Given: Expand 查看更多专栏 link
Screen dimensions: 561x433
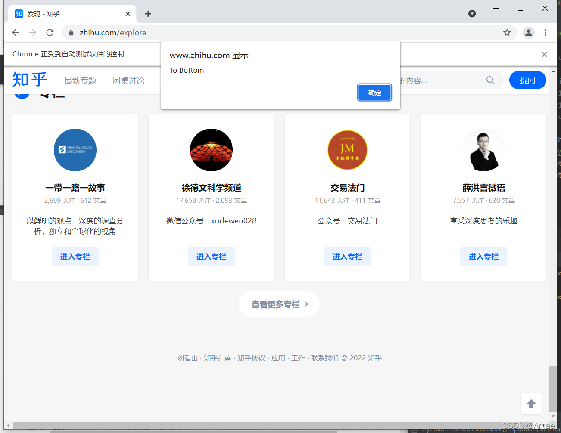Looking at the screenshot, I should click(279, 304).
